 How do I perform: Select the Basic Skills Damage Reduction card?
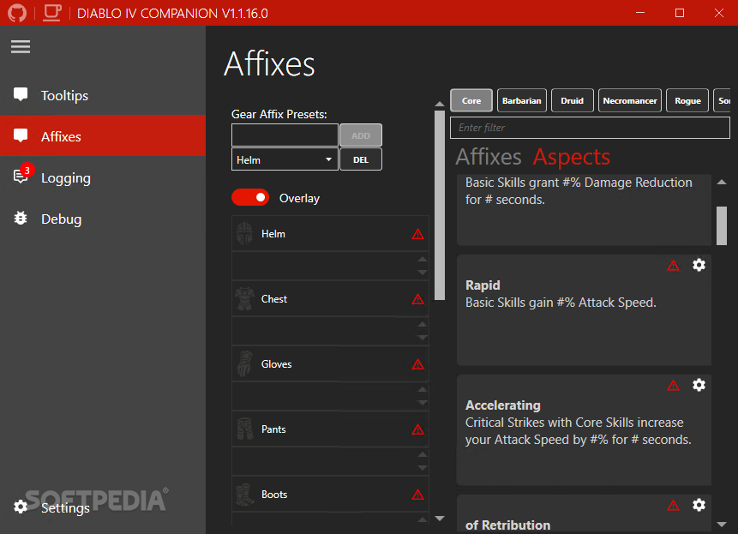(584, 210)
